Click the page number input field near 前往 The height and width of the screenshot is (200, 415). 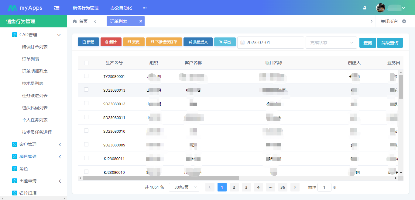coord(324,187)
